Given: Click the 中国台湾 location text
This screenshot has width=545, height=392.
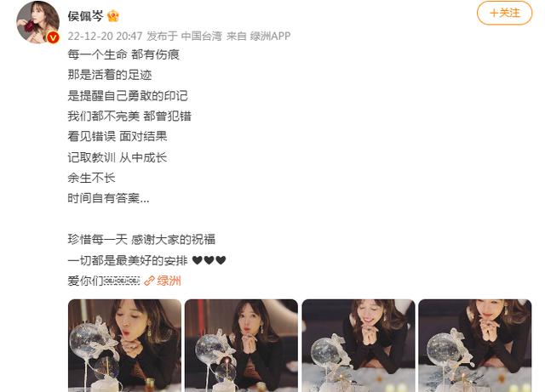Looking at the screenshot, I should tap(201, 36).
